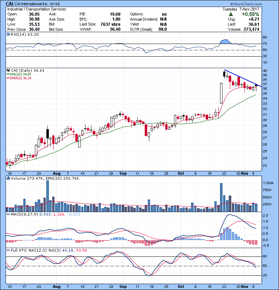
Task: Click the High value 36.98
Action: click(x=34, y=19)
